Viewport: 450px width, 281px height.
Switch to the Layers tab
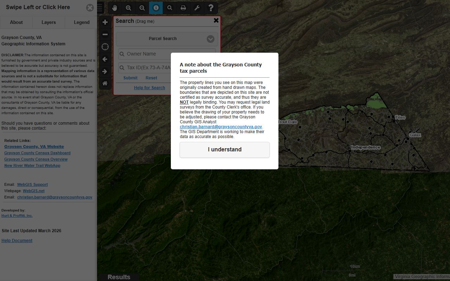click(x=49, y=22)
